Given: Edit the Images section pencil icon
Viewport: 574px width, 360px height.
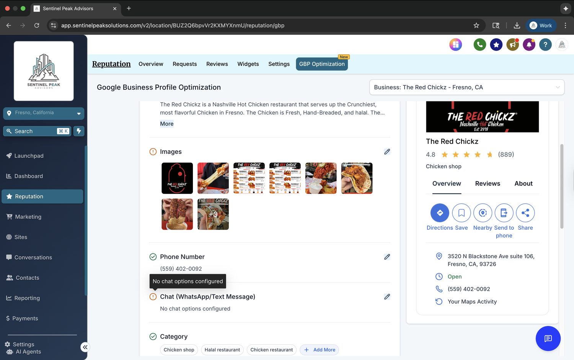Looking at the screenshot, I should click(x=387, y=152).
